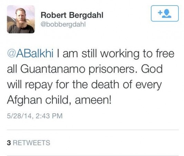
Task: Select the RETWEETS label text
Action: [31, 143]
